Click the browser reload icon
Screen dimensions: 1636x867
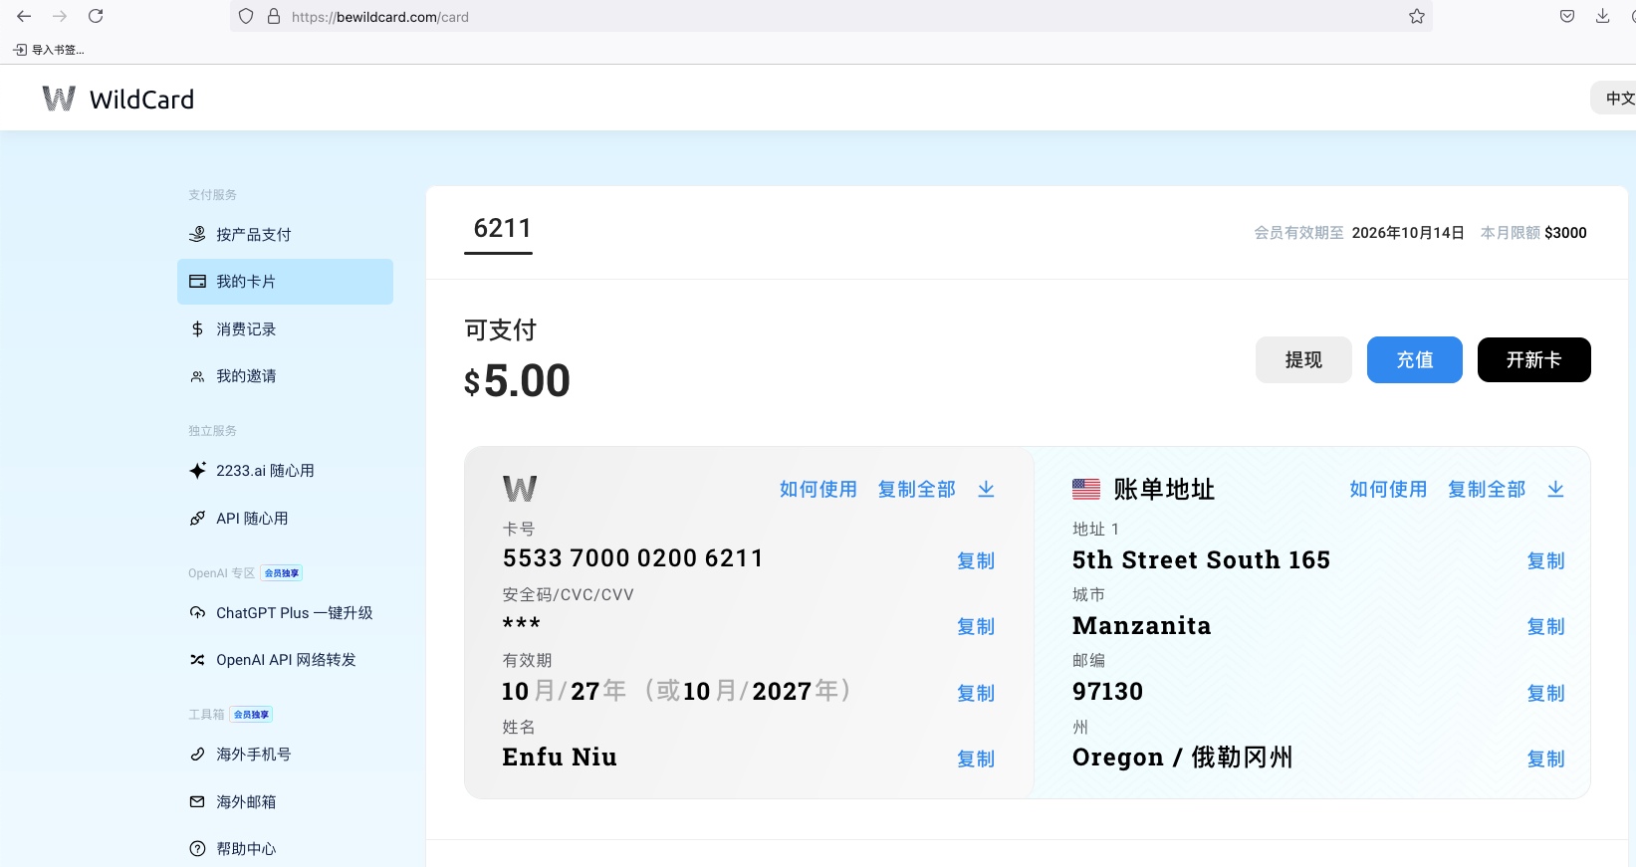click(96, 16)
